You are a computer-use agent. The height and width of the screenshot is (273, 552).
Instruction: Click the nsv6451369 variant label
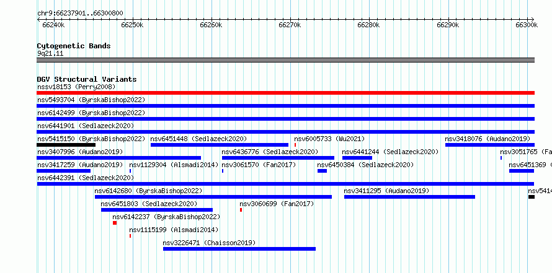pos(530,165)
